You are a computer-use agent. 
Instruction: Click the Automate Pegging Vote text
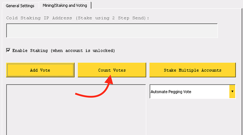coord(171,92)
